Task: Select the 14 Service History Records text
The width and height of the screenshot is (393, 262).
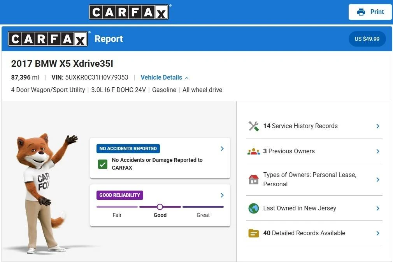Action: [x=300, y=126]
